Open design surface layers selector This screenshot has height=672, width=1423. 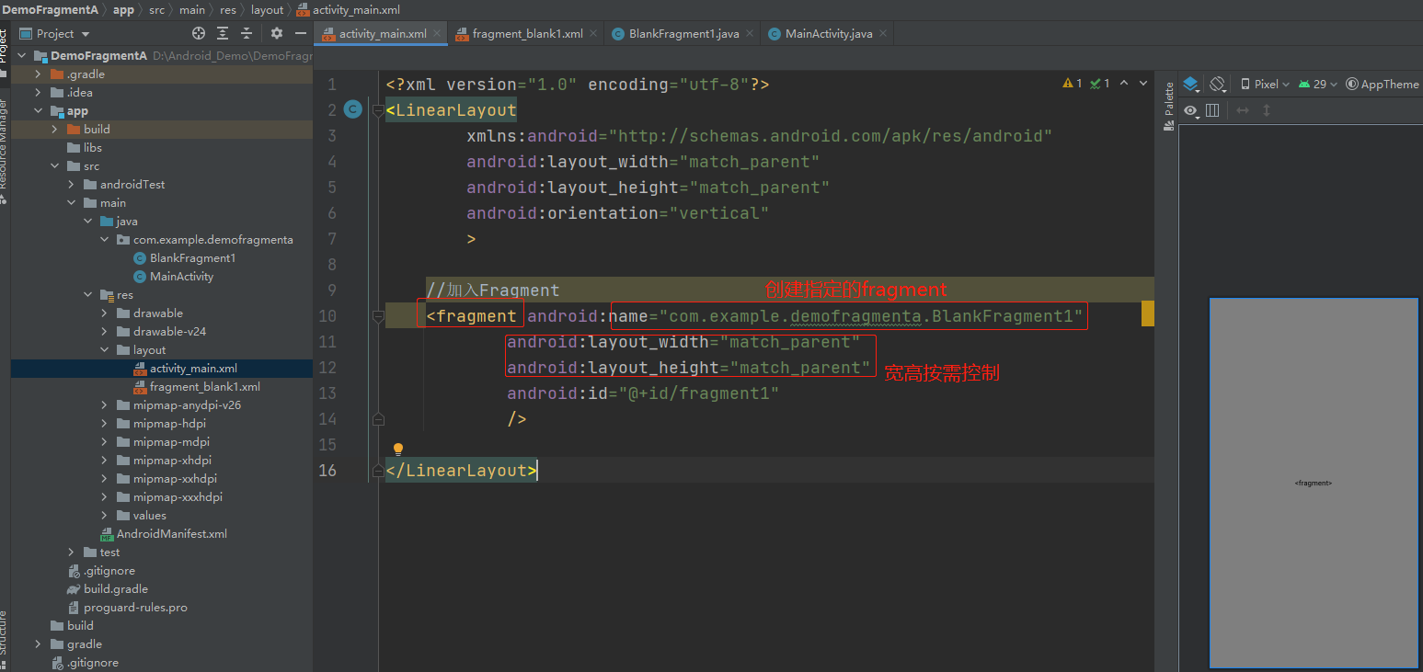pos(1191,84)
